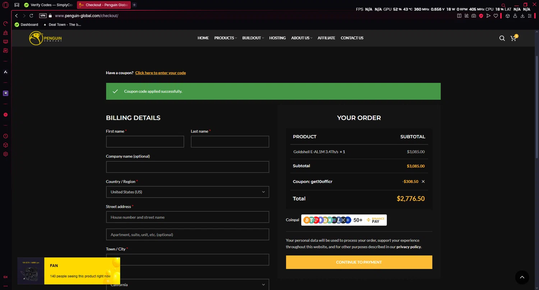Focus the House number and street field
Image resolution: width=539 pixels, height=290 pixels.
[188, 217]
